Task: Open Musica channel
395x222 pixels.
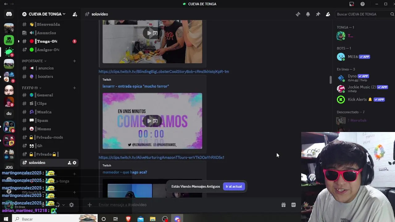Action: [x=49, y=112]
